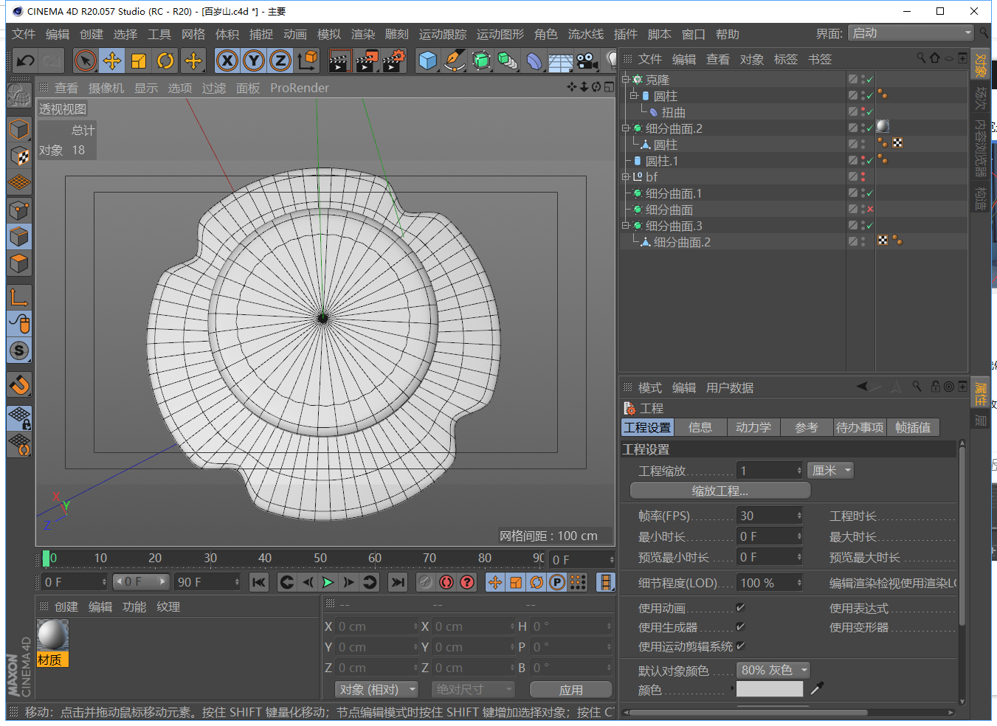Switch to Texture mode in left toolbar
Image resolution: width=997 pixels, height=726 pixels.
pos(19,156)
